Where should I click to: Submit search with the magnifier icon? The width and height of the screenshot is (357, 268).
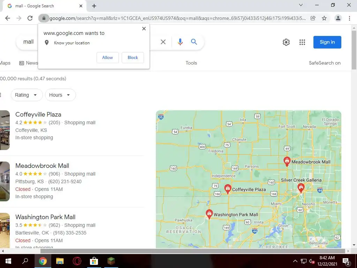(194, 42)
